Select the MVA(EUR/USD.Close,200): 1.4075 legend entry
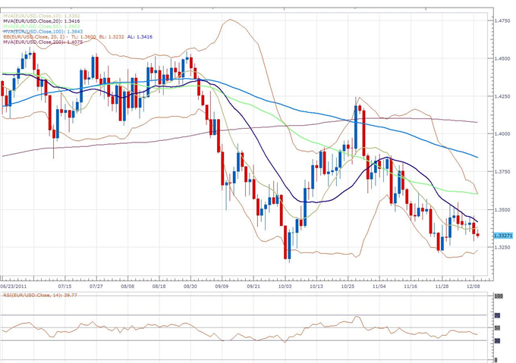This screenshot has width=516, height=363. (42, 42)
